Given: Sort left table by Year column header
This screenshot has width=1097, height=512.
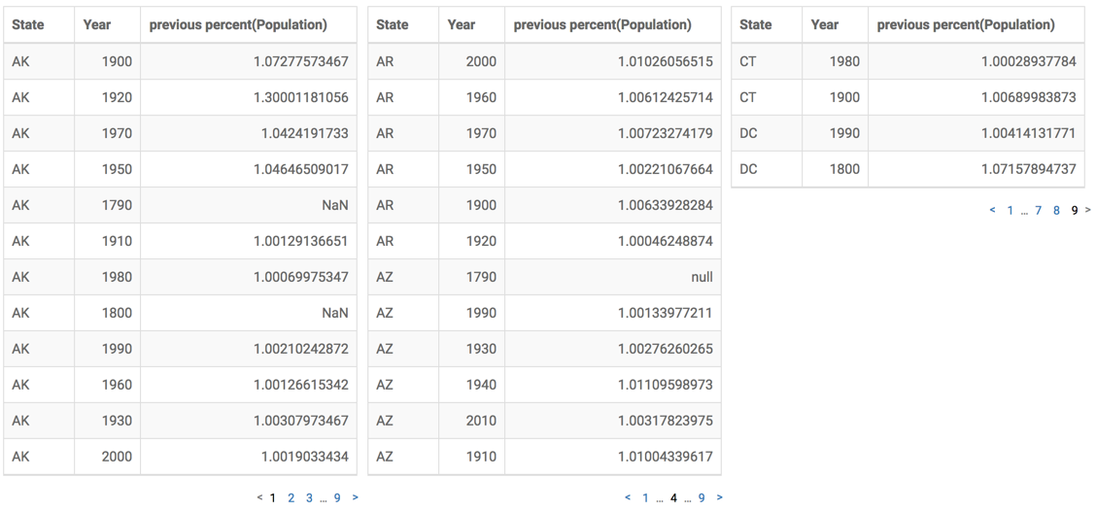Looking at the screenshot, I should click(x=97, y=24).
